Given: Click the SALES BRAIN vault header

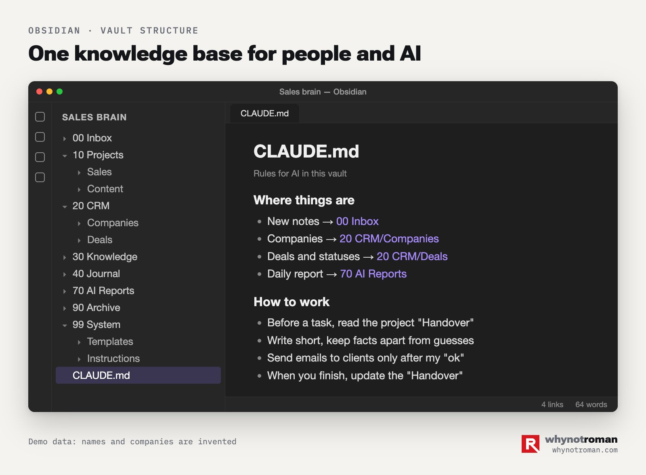Looking at the screenshot, I should (94, 117).
